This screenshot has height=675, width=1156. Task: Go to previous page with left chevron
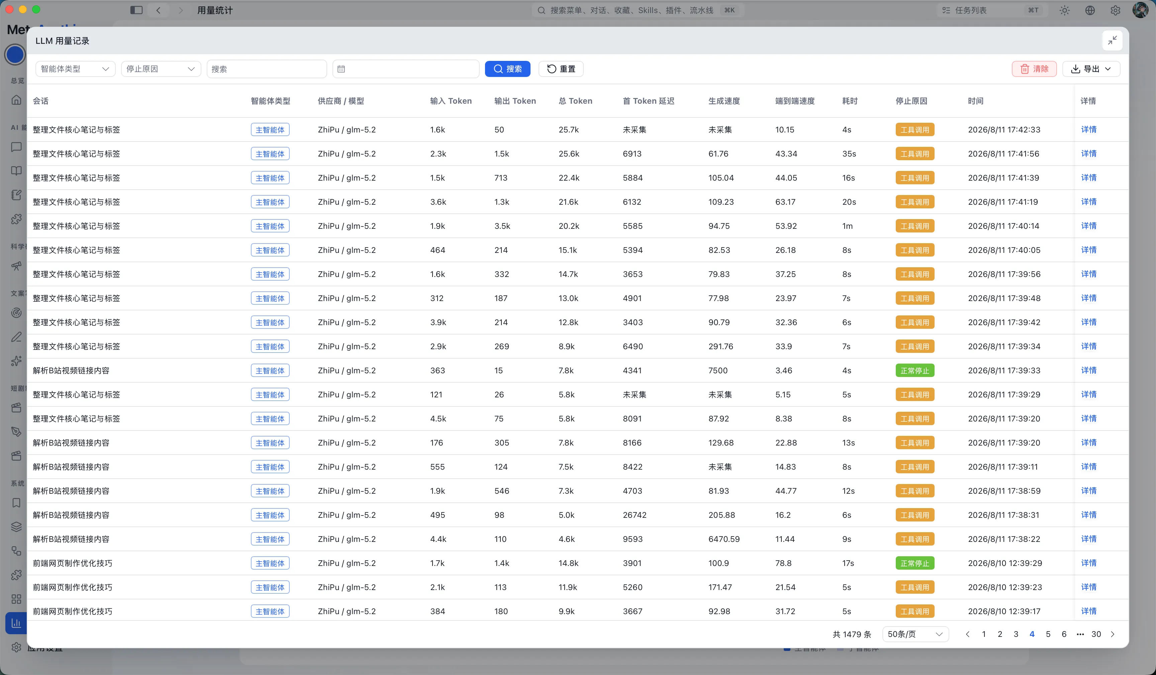tap(967, 634)
